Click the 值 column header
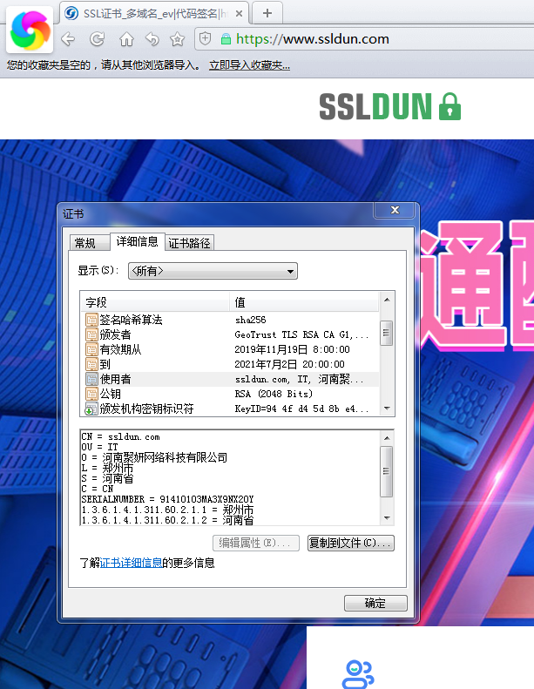 [x=304, y=302]
